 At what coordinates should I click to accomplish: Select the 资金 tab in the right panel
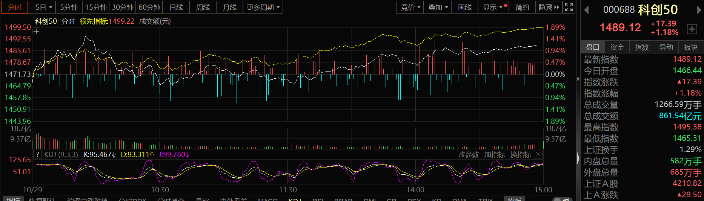pos(617,47)
